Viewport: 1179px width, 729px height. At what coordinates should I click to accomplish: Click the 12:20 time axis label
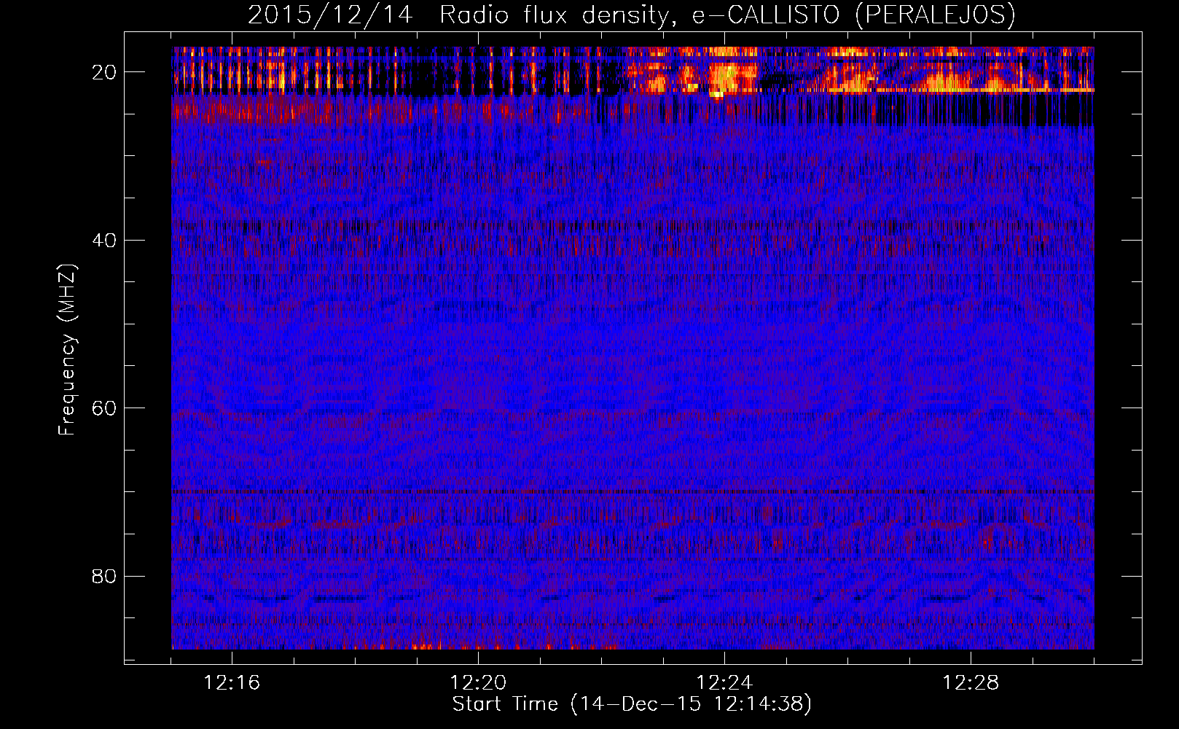[478, 683]
